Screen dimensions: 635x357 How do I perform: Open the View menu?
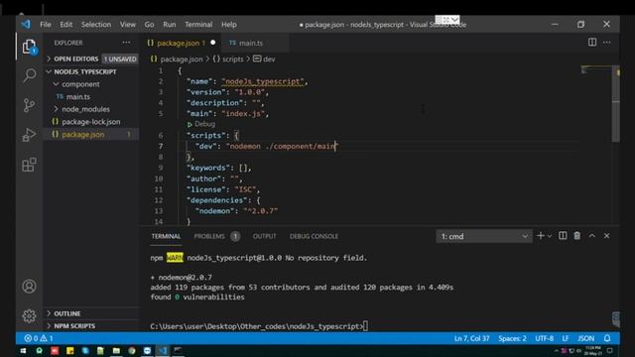(128, 24)
